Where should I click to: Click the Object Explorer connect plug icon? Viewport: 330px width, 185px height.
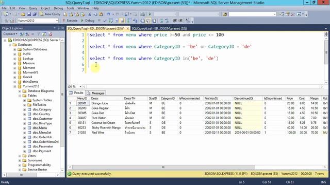(x=22, y=34)
